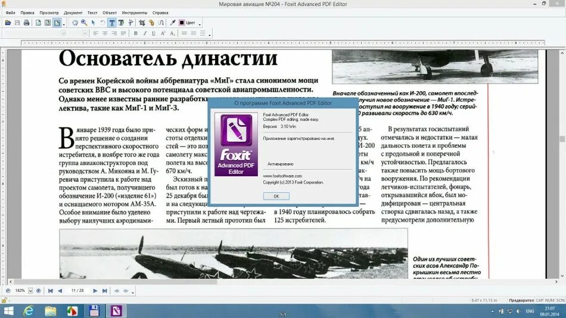Open the Файл menu
Screen dimensions: 566x318
(10, 13)
